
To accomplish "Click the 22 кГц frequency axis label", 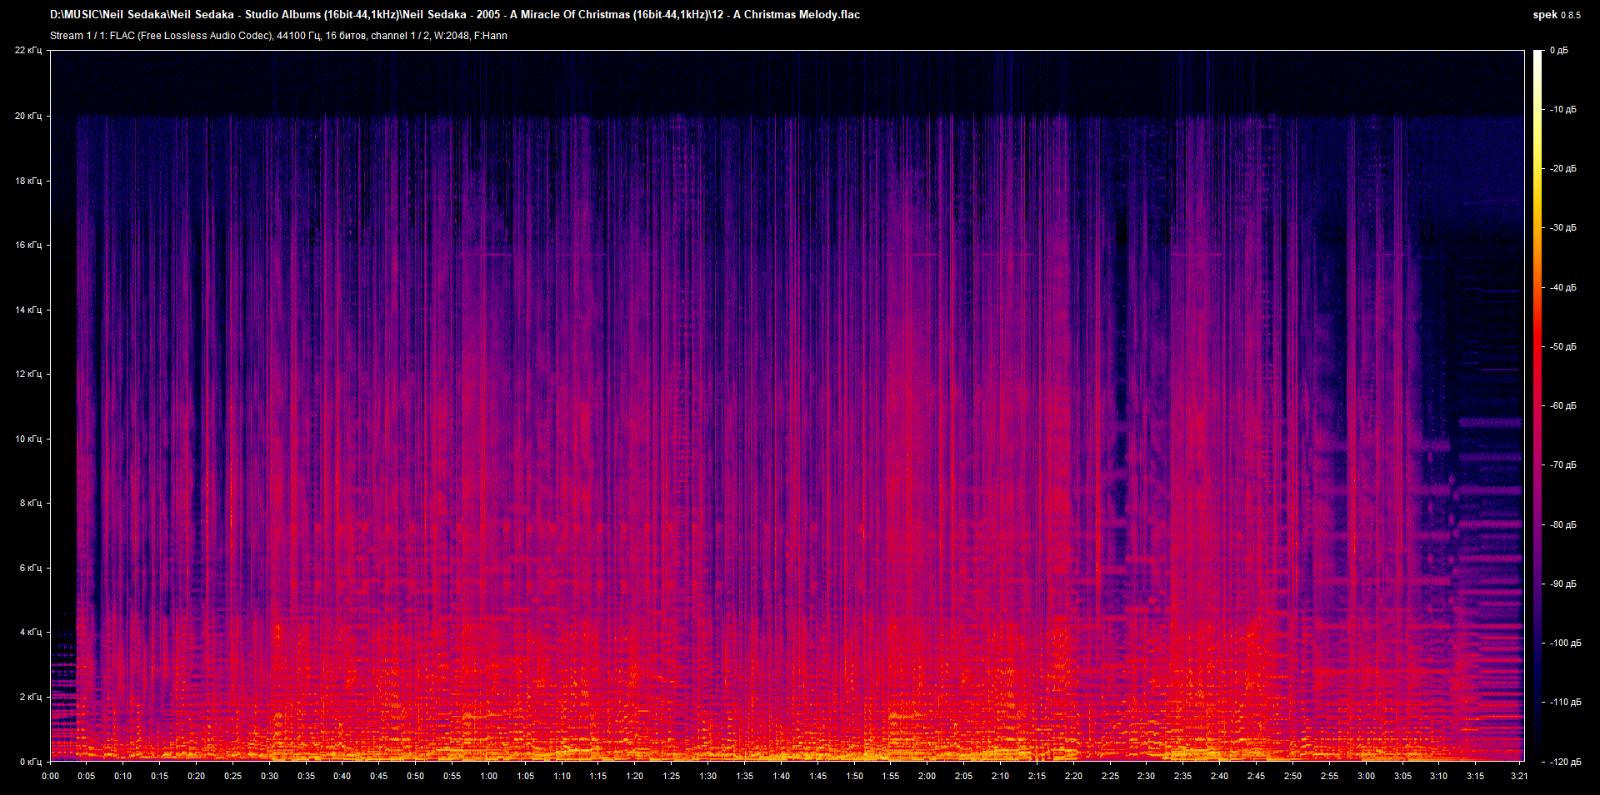I will point(28,51).
